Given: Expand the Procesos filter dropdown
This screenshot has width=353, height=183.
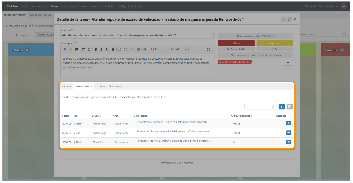Looking at the screenshot, I should (x=45, y=35).
